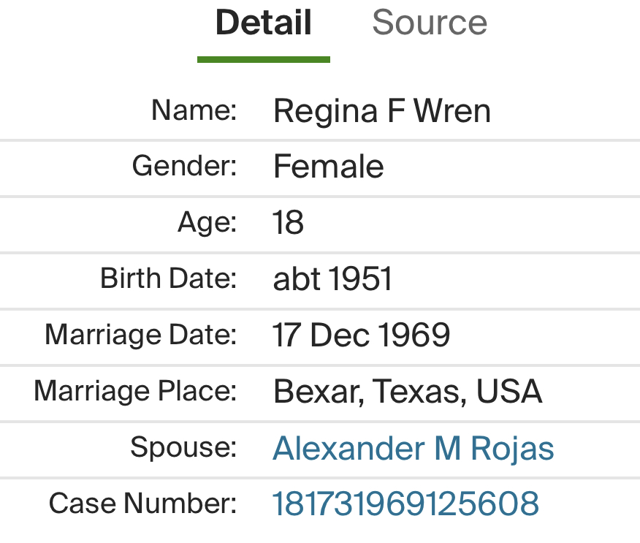
Task: Open case number 181731969125608 link
Action: coord(405,504)
